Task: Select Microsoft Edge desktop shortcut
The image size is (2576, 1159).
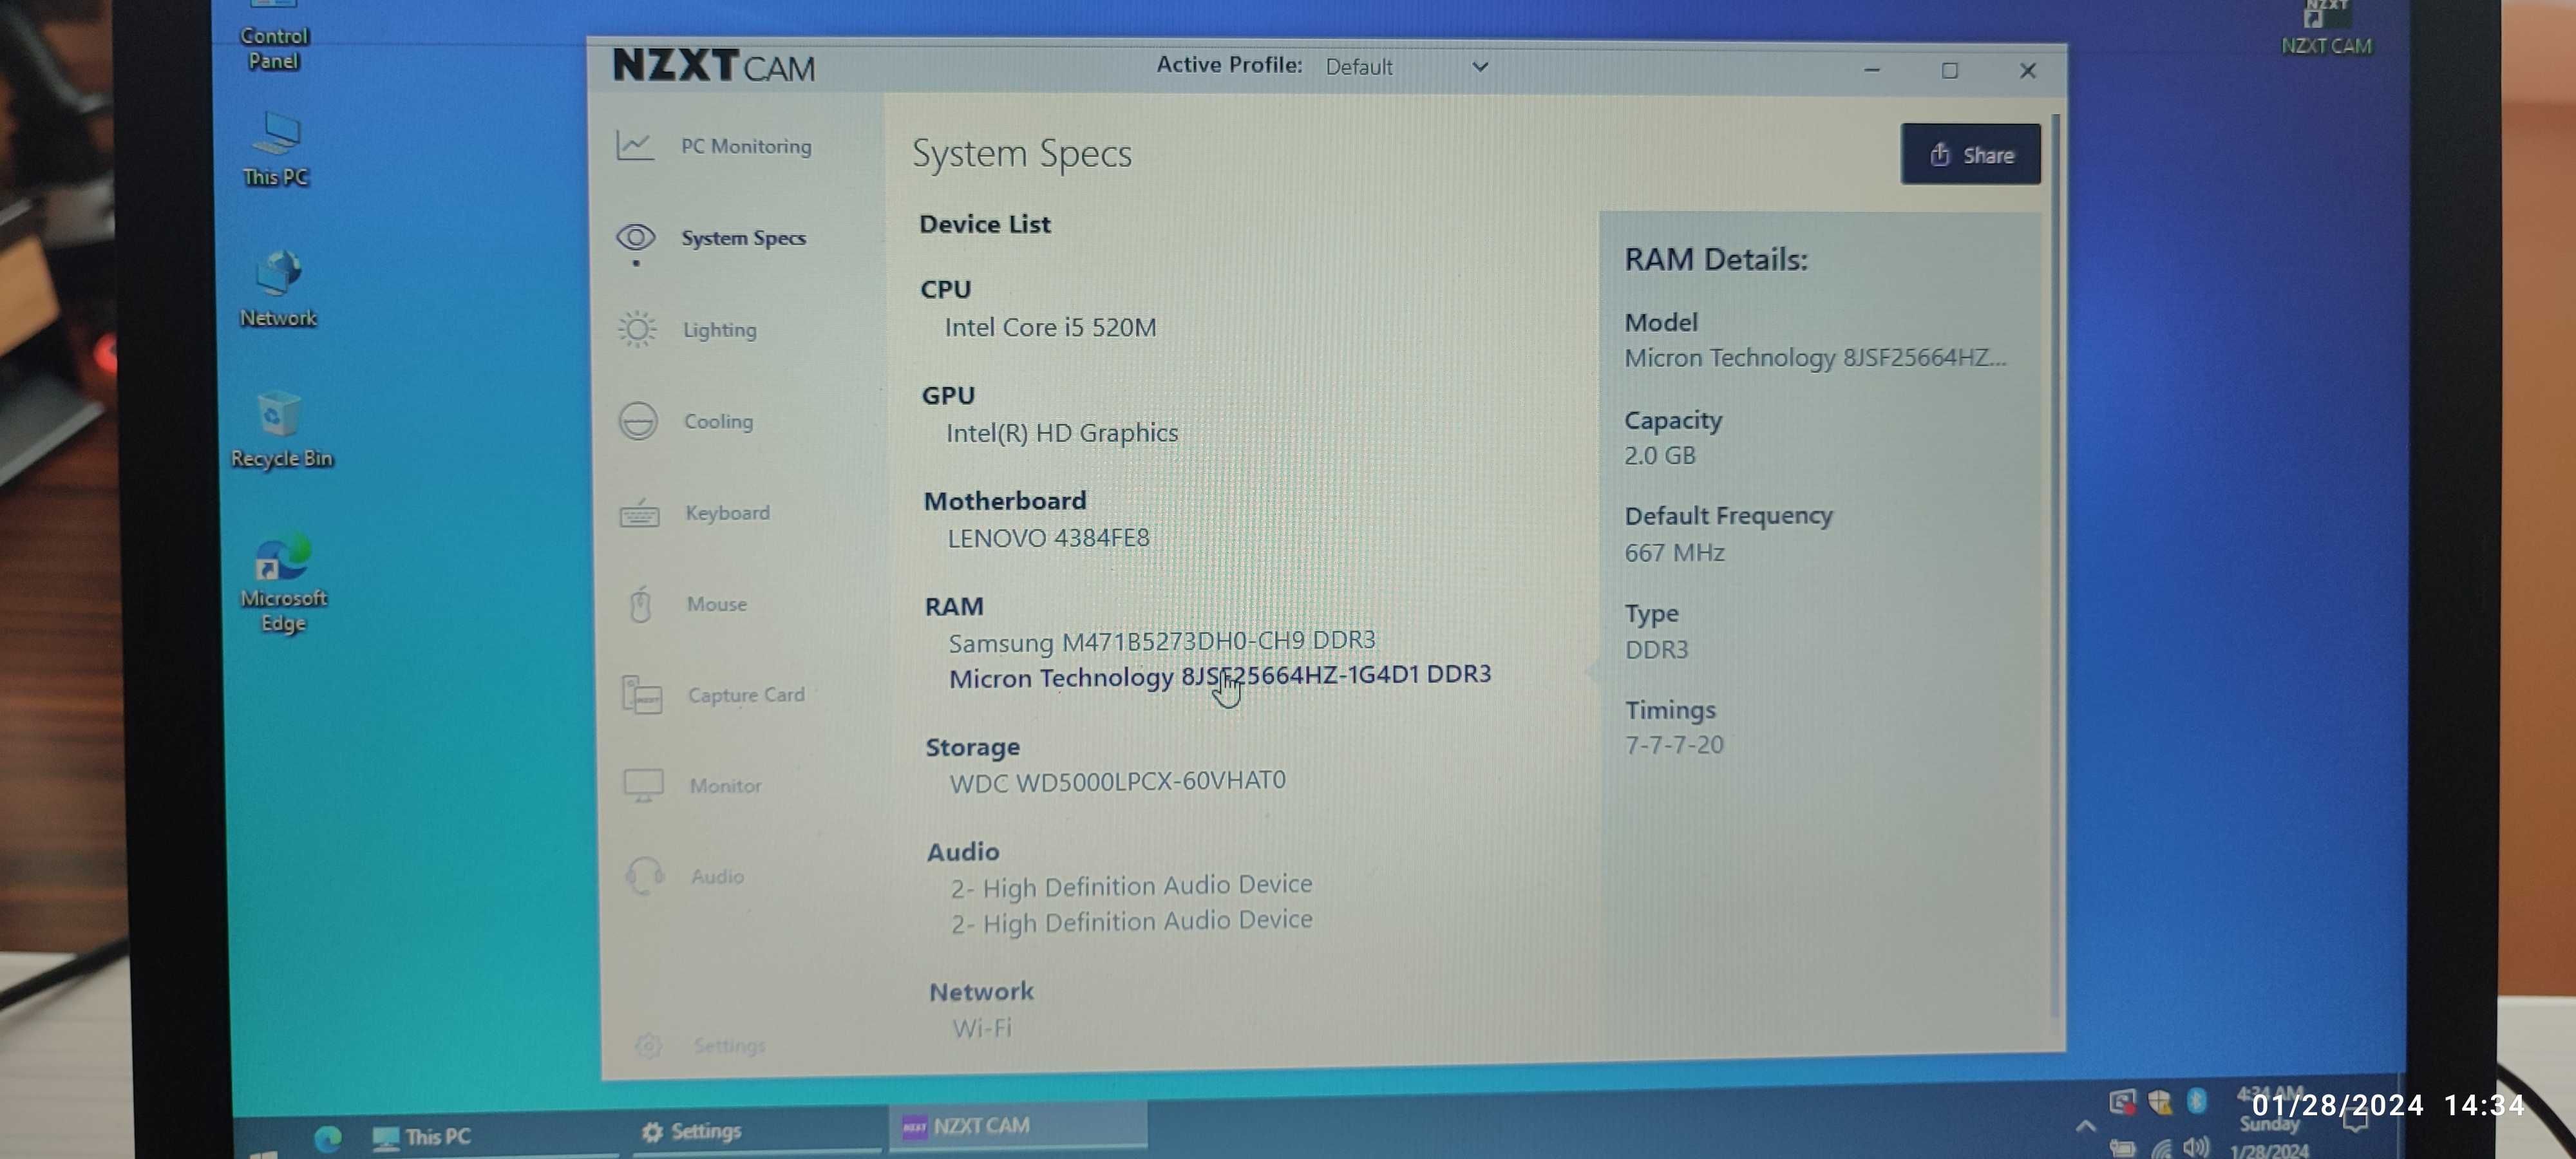Action: pyautogui.click(x=283, y=584)
